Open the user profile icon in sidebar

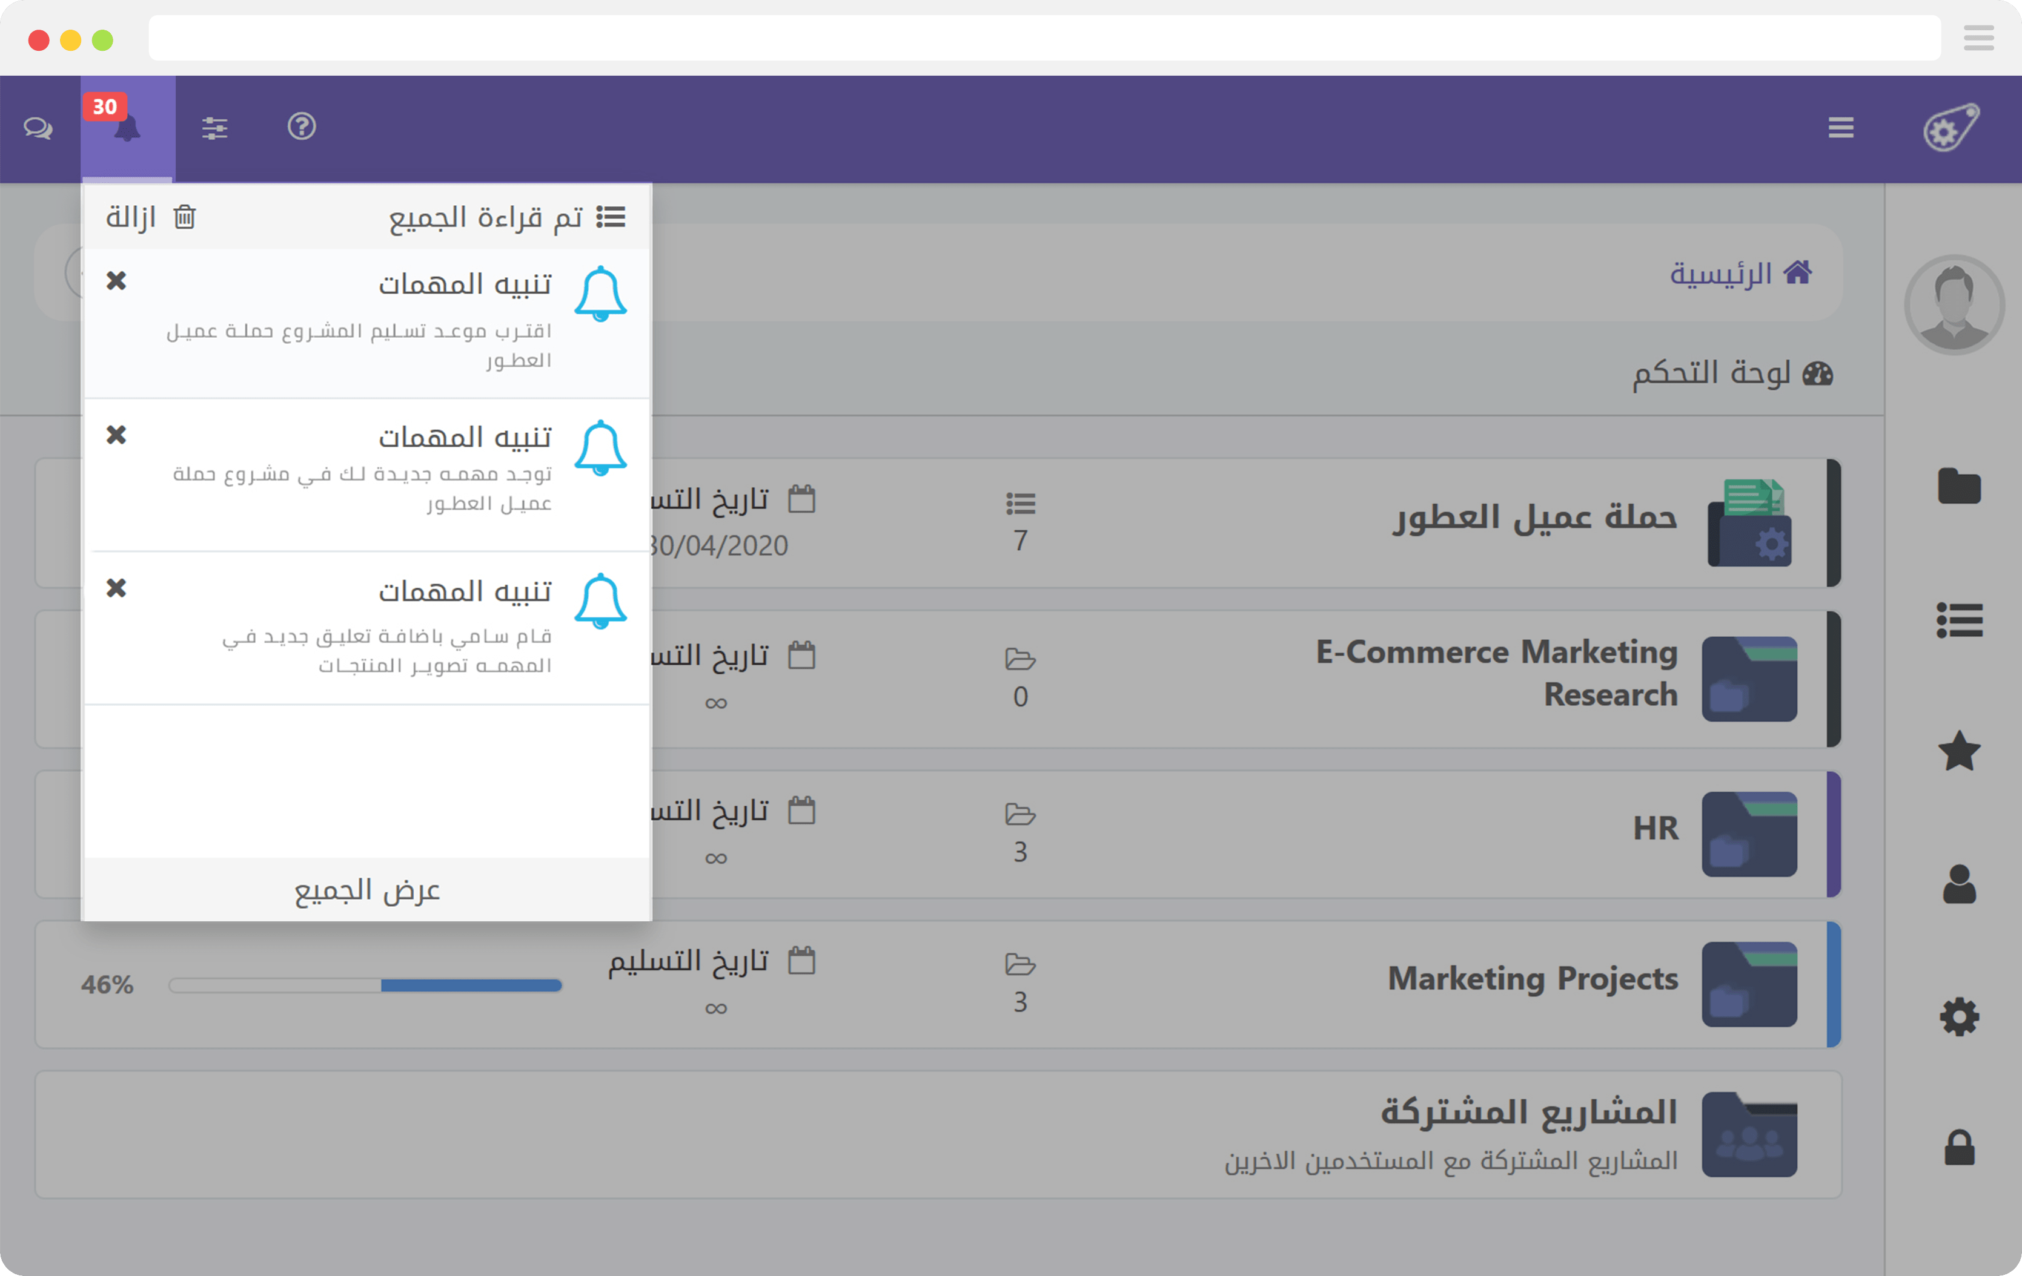(1960, 884)
